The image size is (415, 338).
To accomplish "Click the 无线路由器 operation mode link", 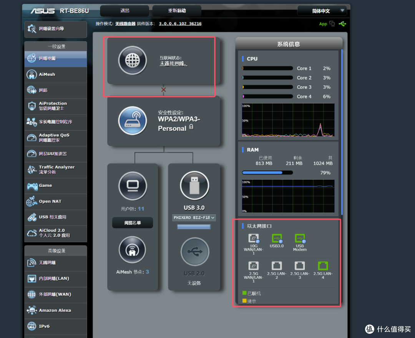I will 125,24.
